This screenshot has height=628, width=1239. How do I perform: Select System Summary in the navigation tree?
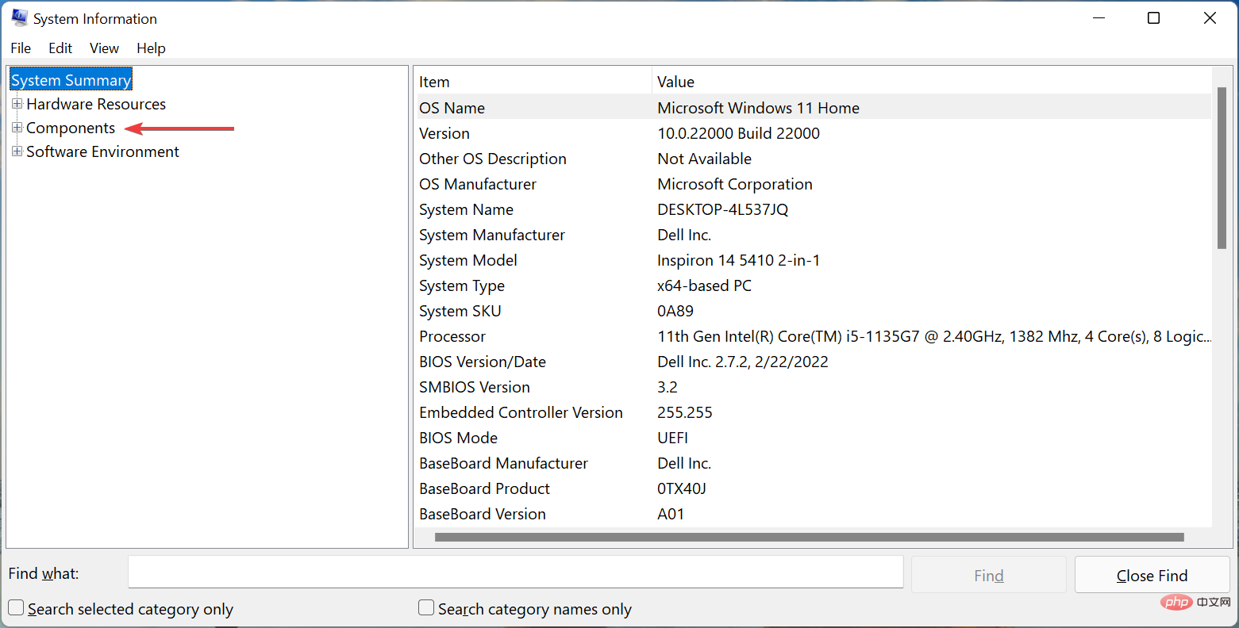pyautogui.click(x=71, y=79)
